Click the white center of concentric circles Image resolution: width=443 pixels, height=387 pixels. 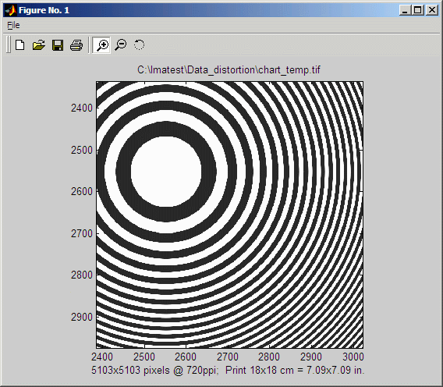tap(166, 172)
